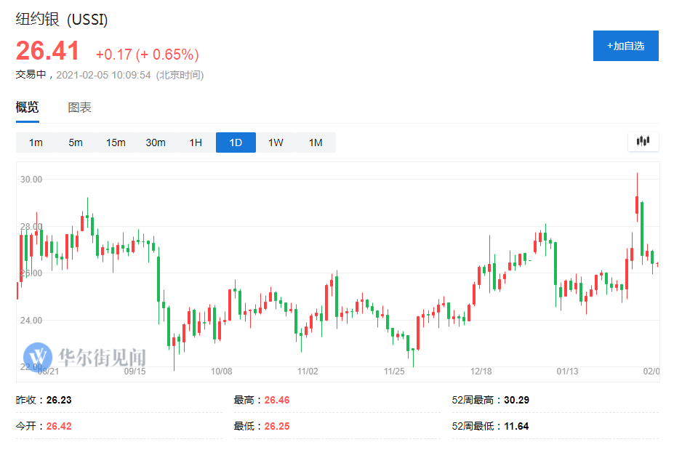Select the 15m timeframe
This screenshot has height=458, width=674.
(116, 142)
